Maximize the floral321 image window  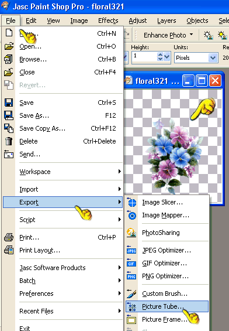(202, 81)
